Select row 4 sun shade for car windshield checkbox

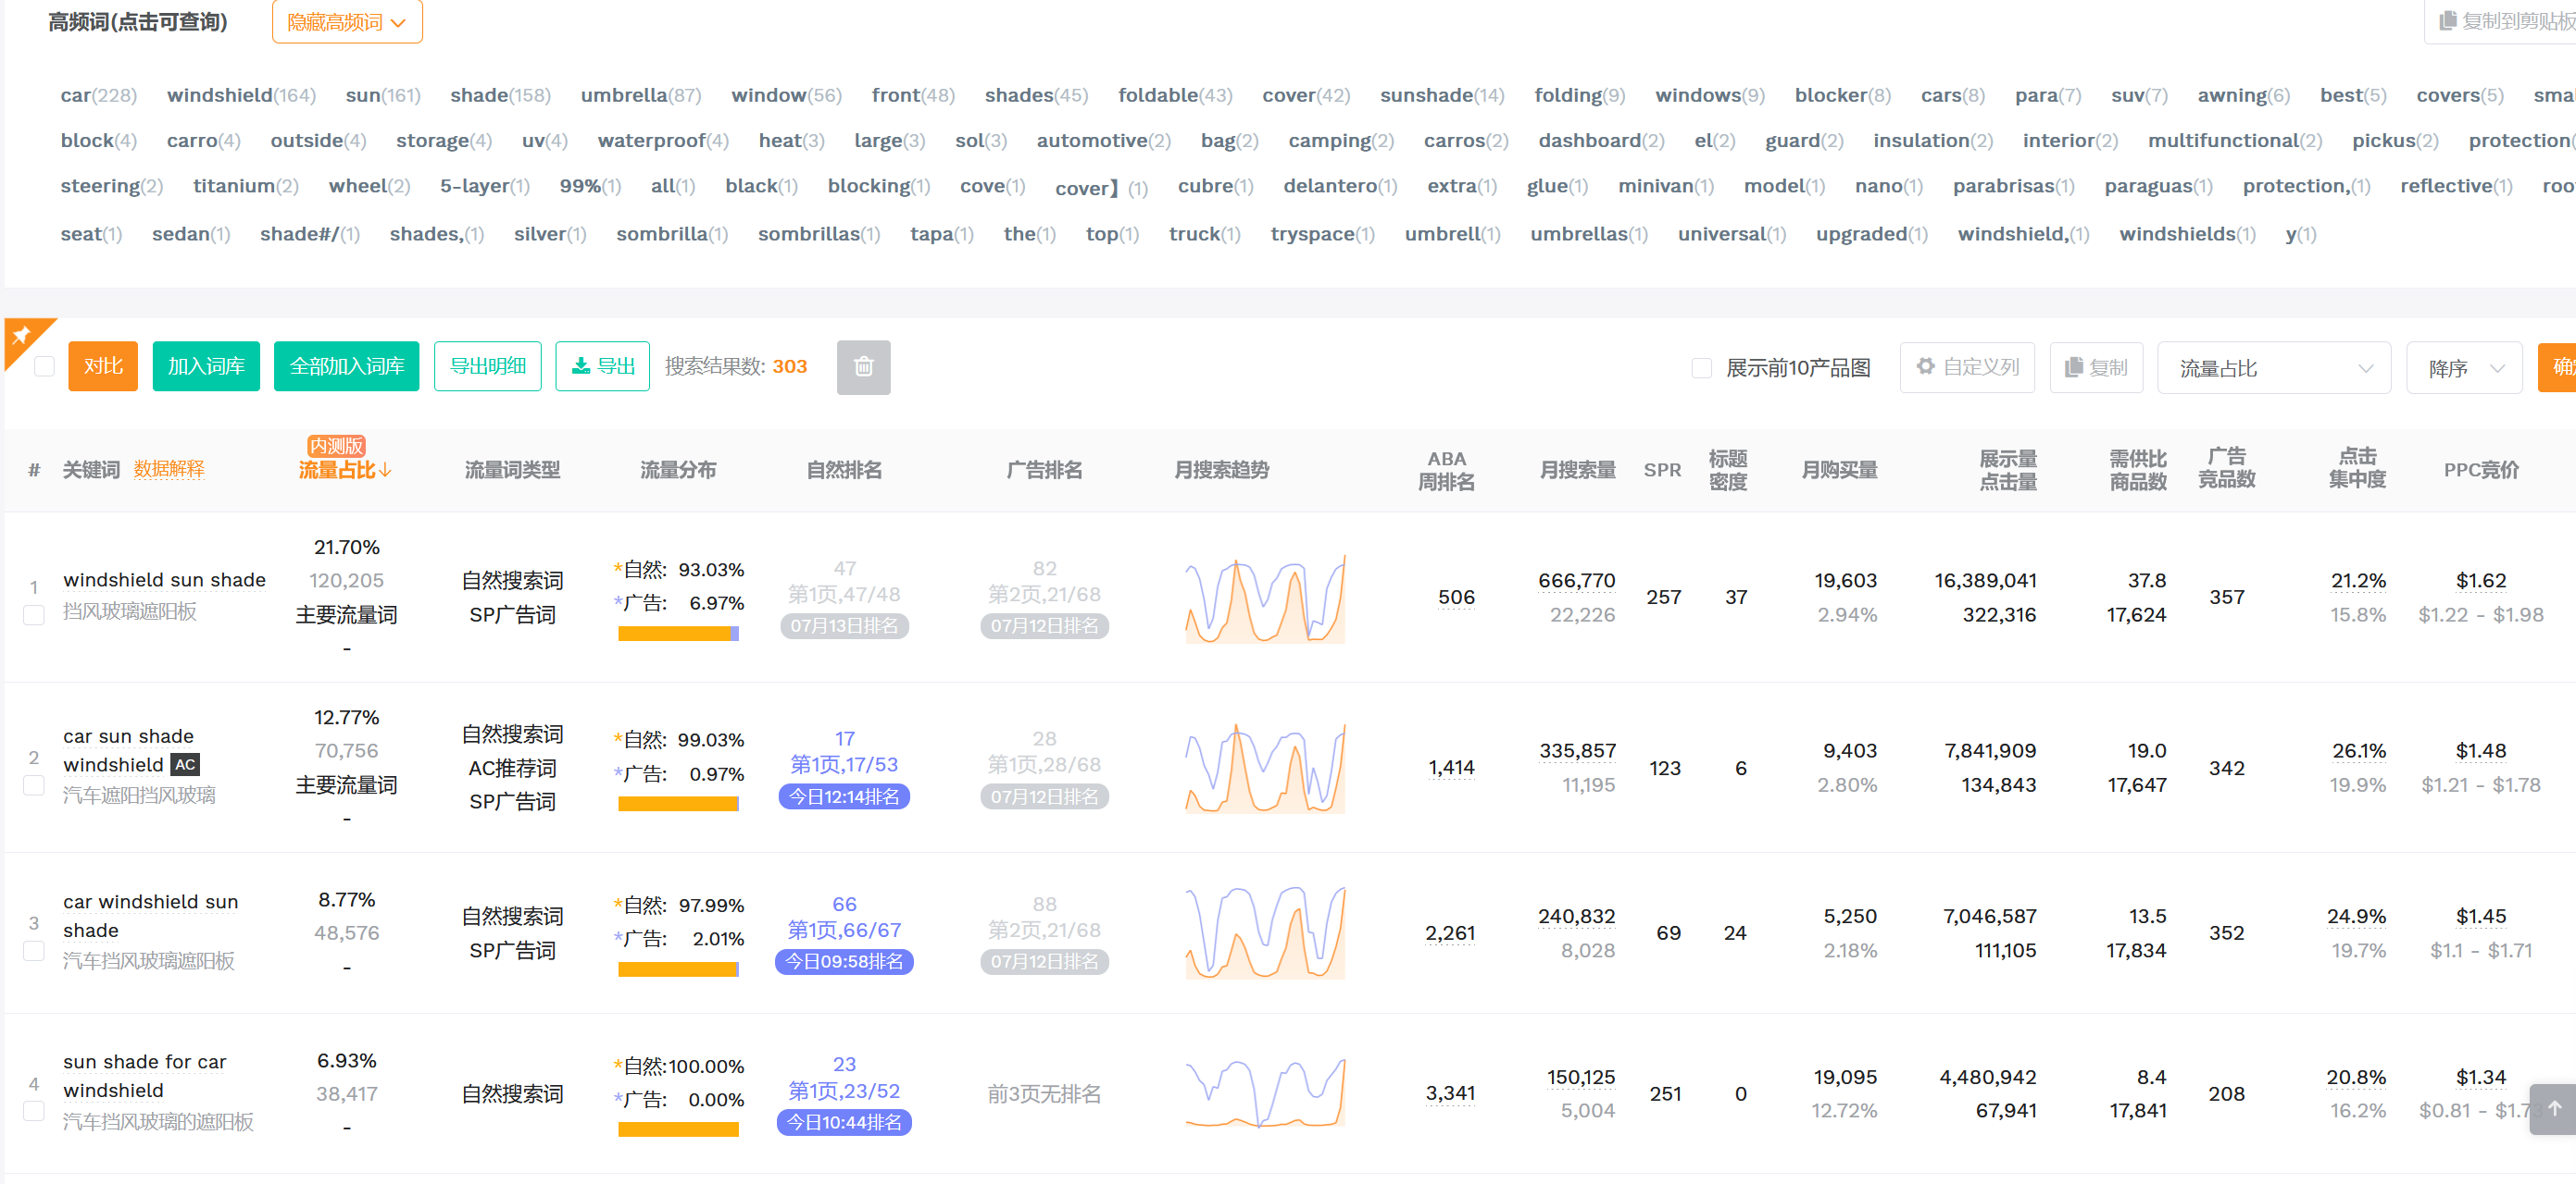(x=34, y=1110)
